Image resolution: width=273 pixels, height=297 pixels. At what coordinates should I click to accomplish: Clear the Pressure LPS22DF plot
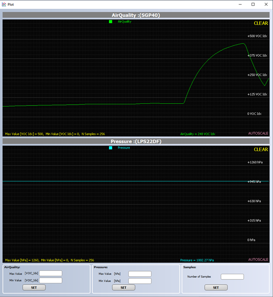pyautogui.click(x=261, y=149)
